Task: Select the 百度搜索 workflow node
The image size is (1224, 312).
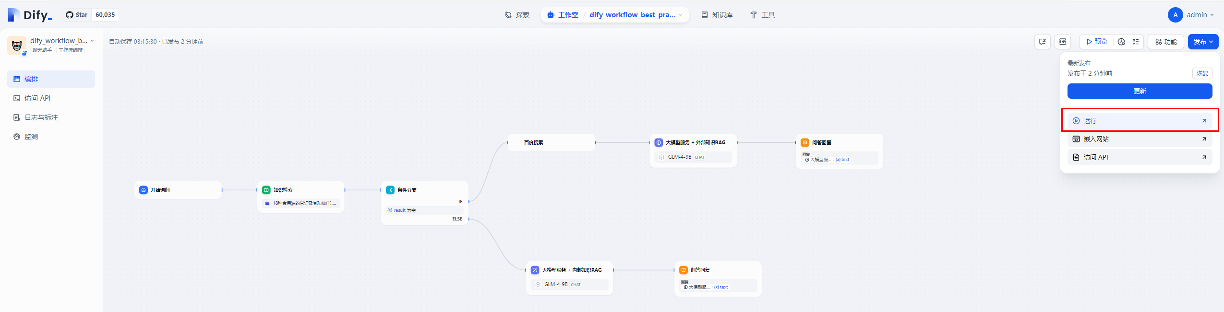Action: pos(551,142)
